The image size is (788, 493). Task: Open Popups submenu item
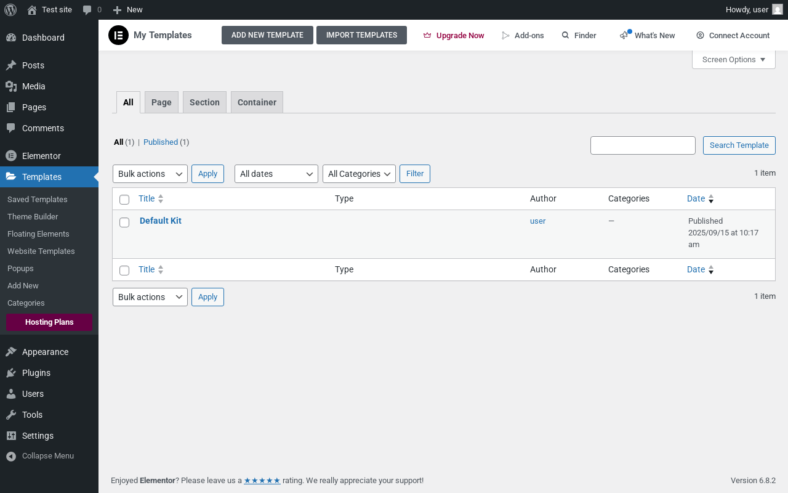point(20,269)
